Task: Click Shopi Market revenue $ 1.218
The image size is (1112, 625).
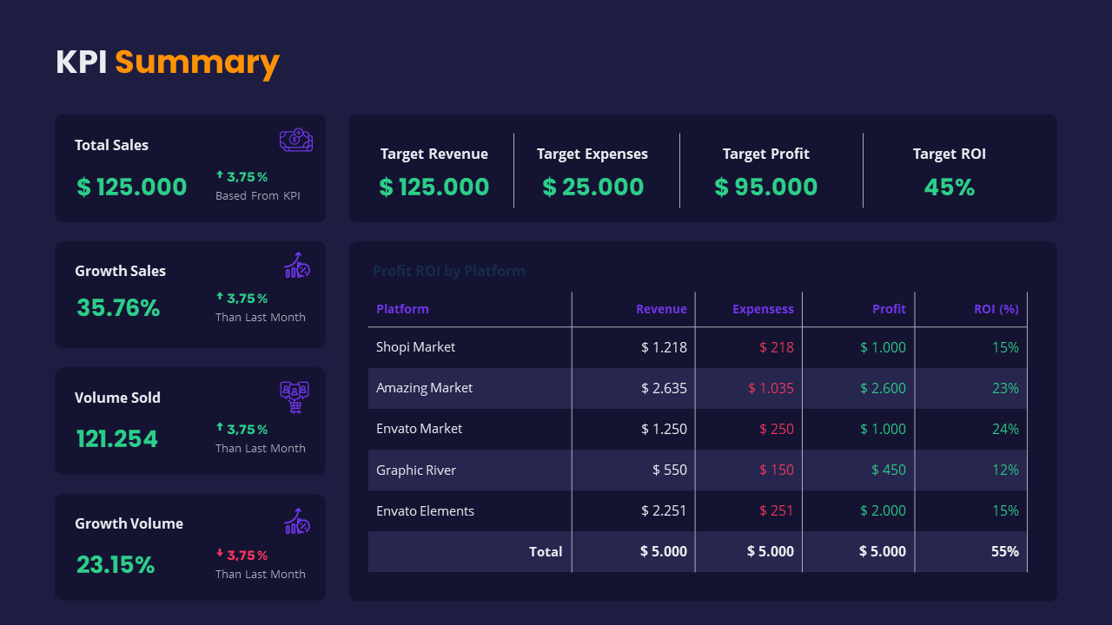Action: pyautogui.click(x=664, y=347)
